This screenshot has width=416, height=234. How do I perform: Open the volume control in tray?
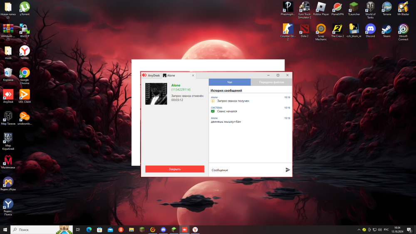380,230
